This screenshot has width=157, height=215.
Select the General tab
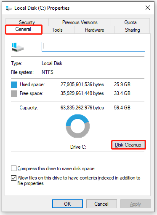pos(24,30)
